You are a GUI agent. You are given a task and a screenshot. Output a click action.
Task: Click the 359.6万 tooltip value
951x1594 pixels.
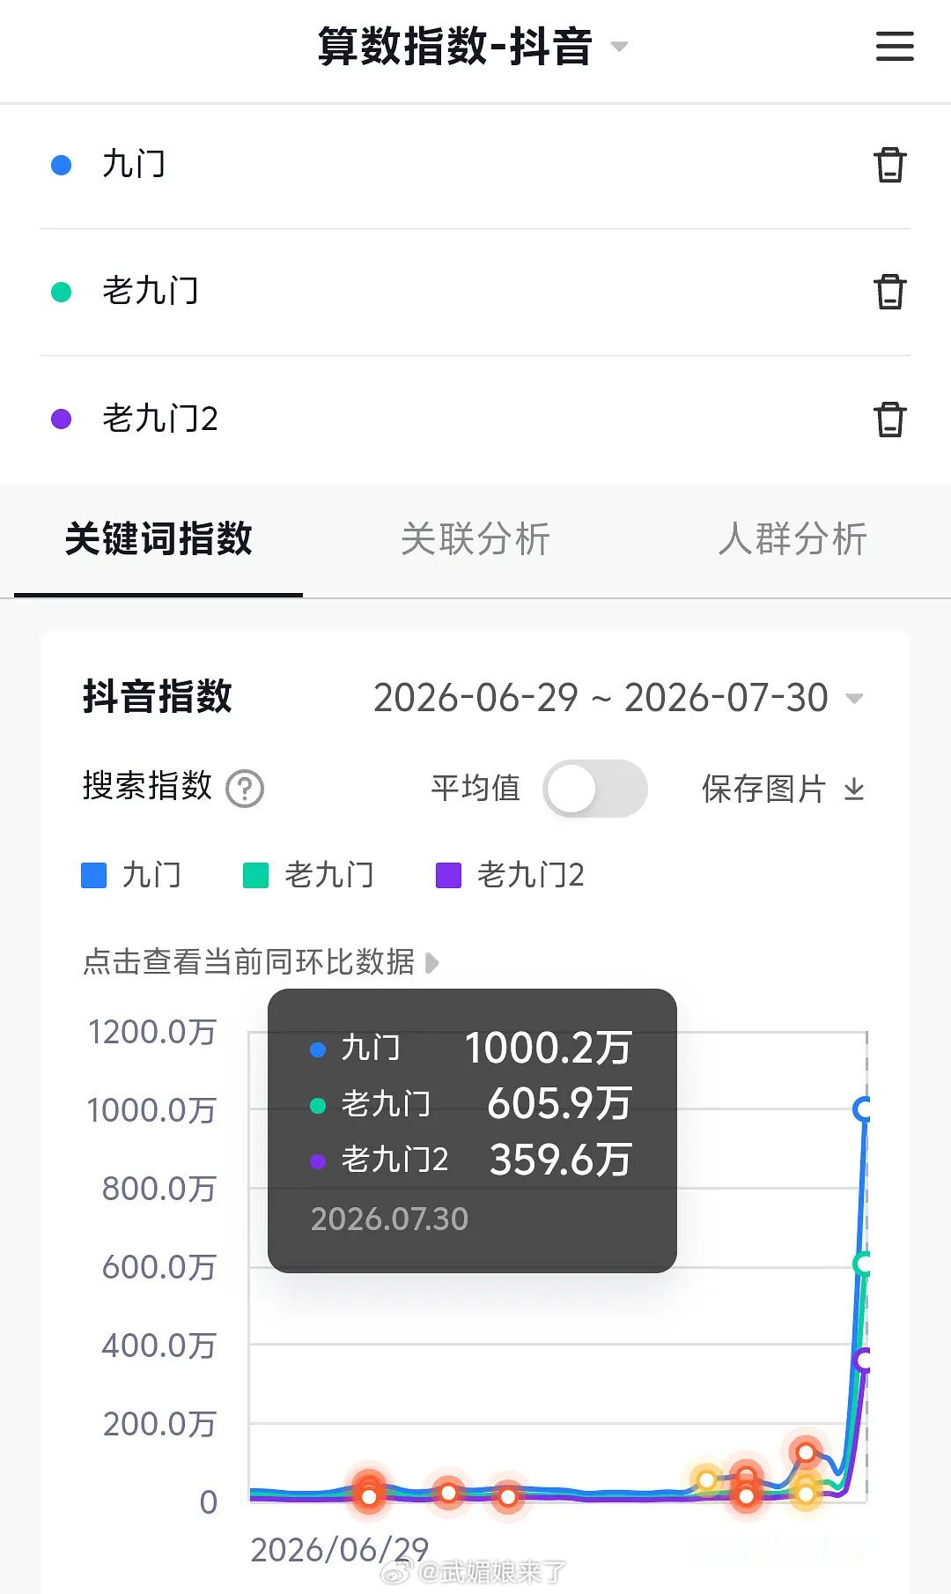(x=561, y=1160)
